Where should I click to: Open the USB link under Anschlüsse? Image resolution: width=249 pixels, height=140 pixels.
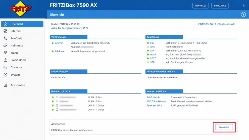152,62
